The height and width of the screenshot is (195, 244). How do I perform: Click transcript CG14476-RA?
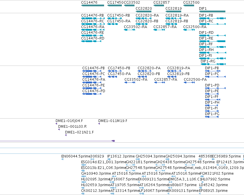click(93, 30)
